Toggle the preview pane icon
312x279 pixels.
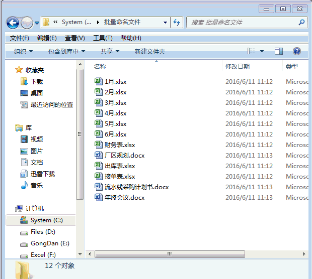[279, 51]
